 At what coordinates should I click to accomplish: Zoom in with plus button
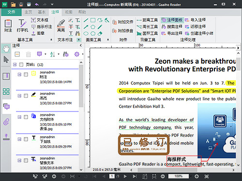[x=197, y=176]
